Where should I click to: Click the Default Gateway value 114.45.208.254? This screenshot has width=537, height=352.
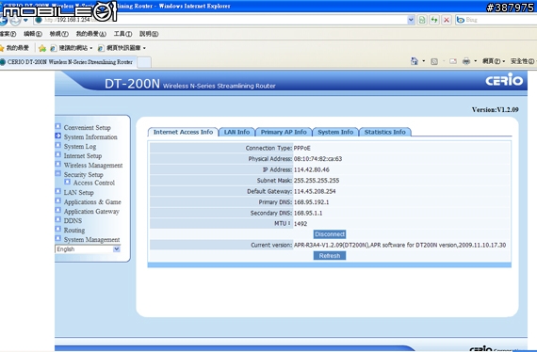(315, 191)
